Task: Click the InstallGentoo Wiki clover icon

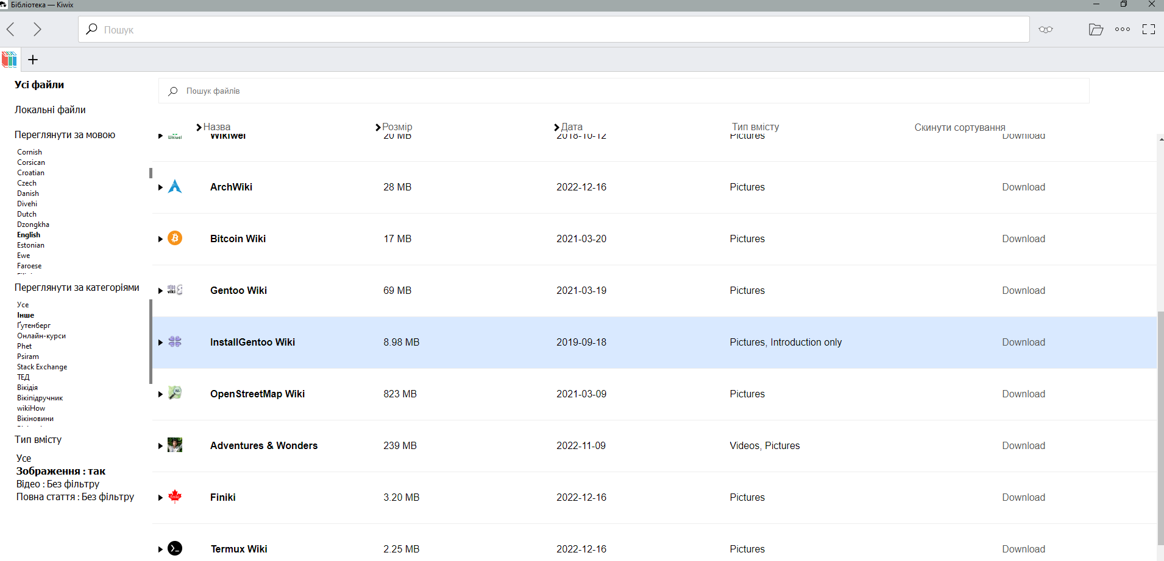Action: (x=175, y=342)
